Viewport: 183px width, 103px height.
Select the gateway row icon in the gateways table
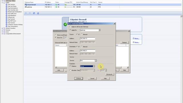coord(26,7)
